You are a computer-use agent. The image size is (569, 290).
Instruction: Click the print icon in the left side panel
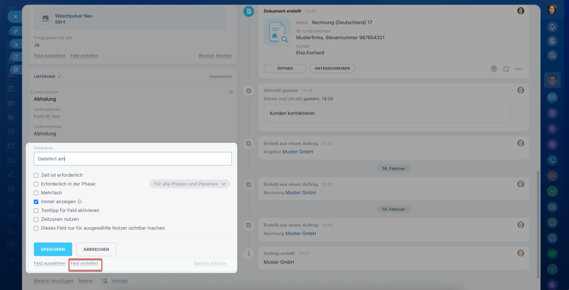(x=16, y=69)
